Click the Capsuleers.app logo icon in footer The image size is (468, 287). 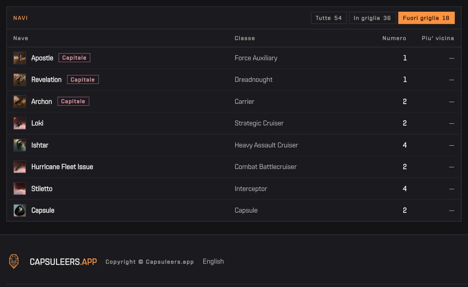(14, 261)
